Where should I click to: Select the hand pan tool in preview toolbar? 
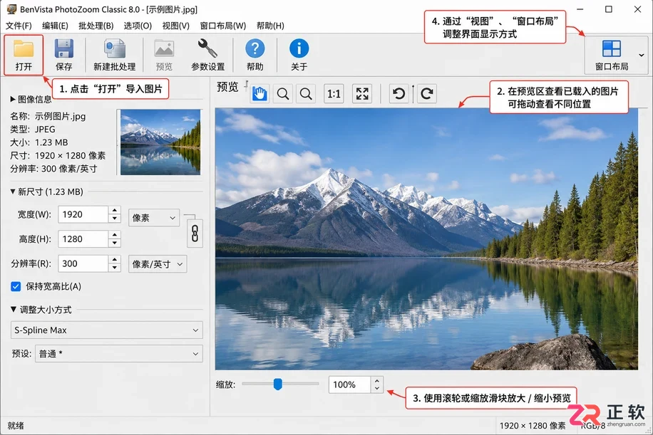click(259, 93)
